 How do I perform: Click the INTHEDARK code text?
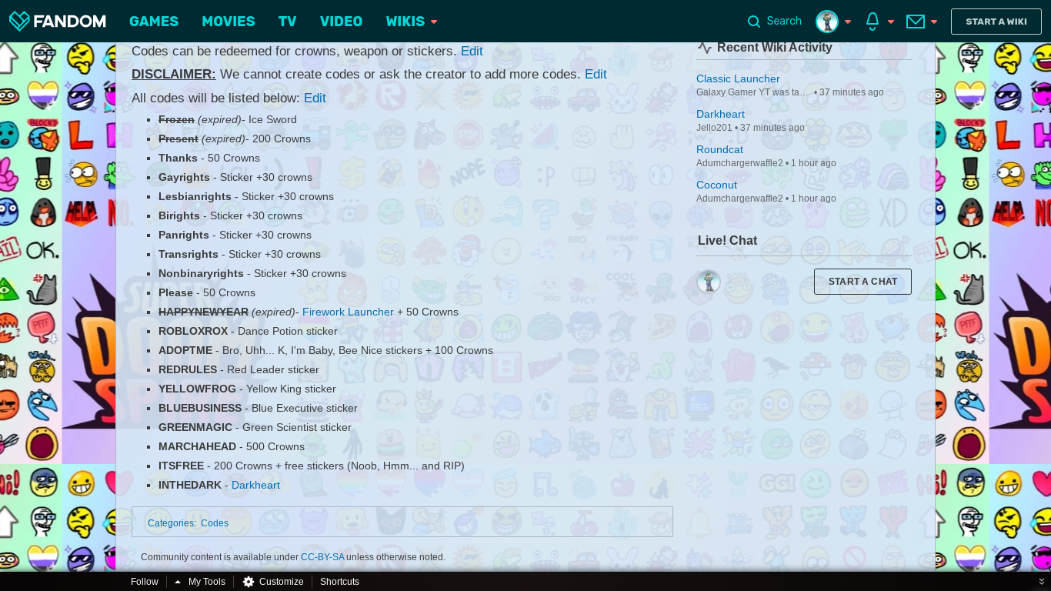tap(190, 486)
